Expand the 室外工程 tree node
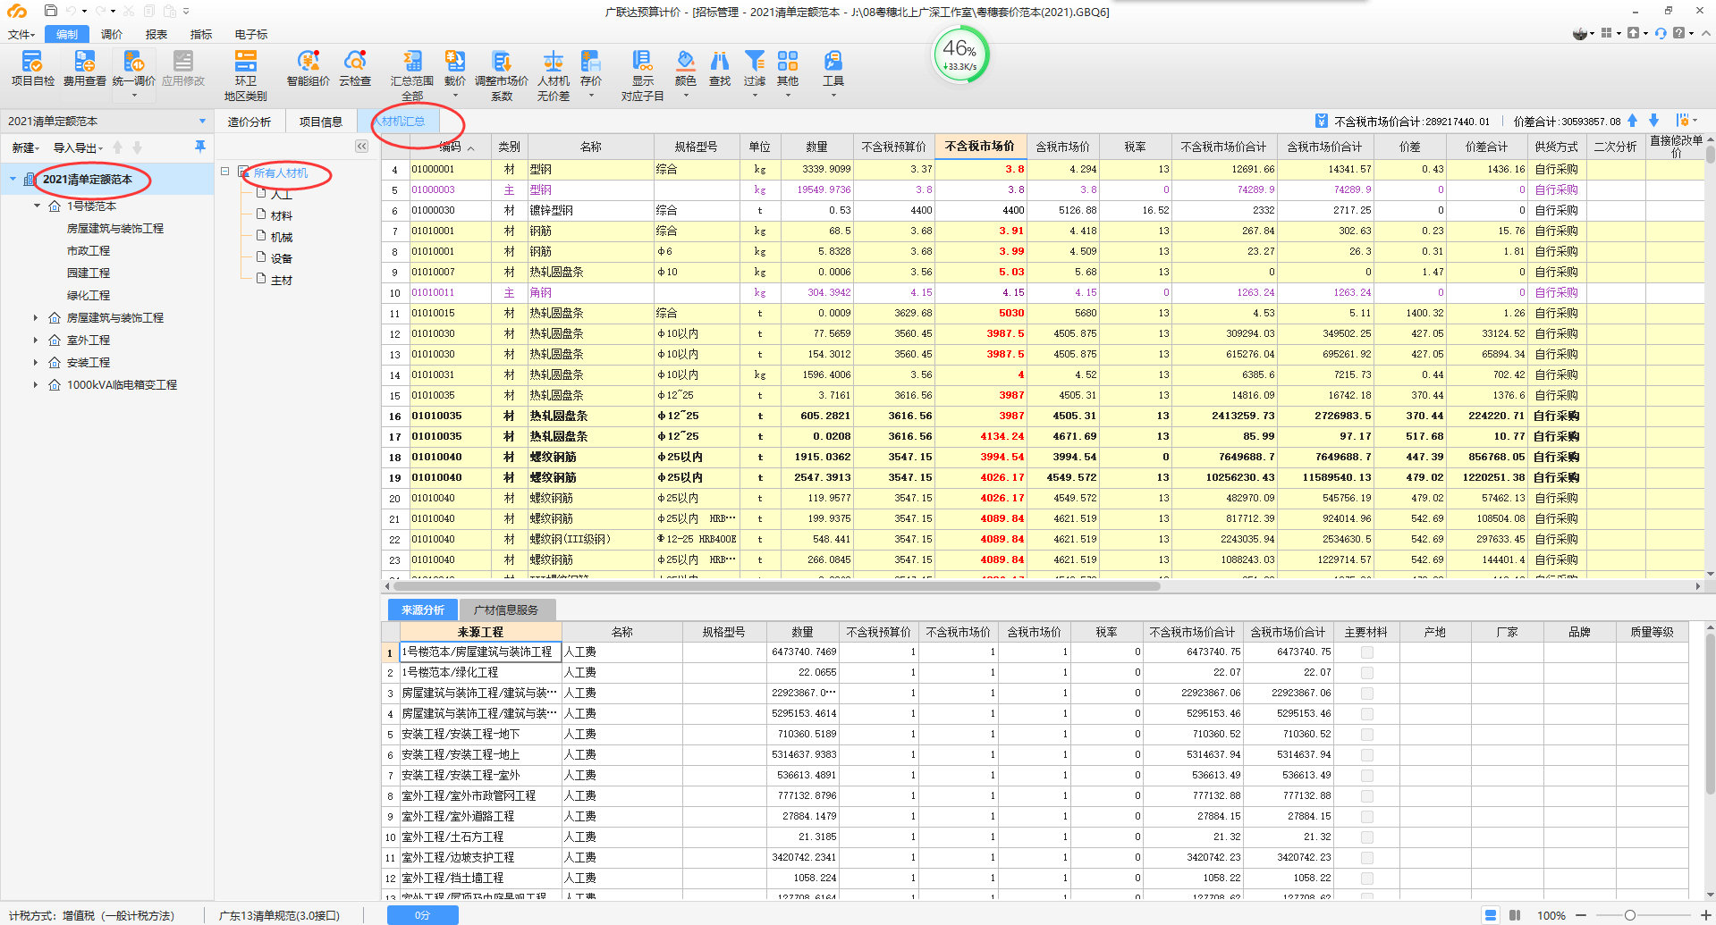 (x=36, y=341)
